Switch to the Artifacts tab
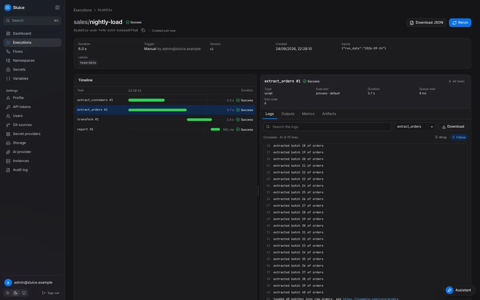The image size is (480, 300). pyautogui.click(x=329, y=114)
